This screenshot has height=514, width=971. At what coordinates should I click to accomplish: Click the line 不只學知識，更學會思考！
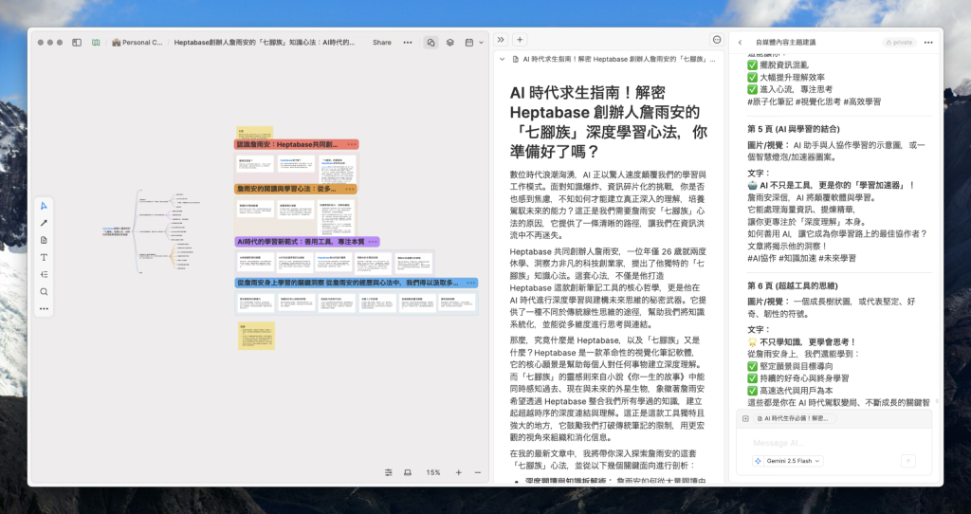click(801, 341)
